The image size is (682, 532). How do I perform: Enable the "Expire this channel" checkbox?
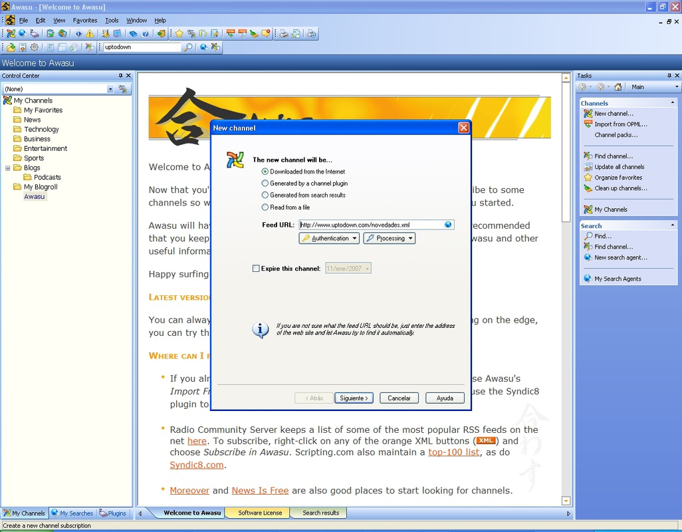256,269
